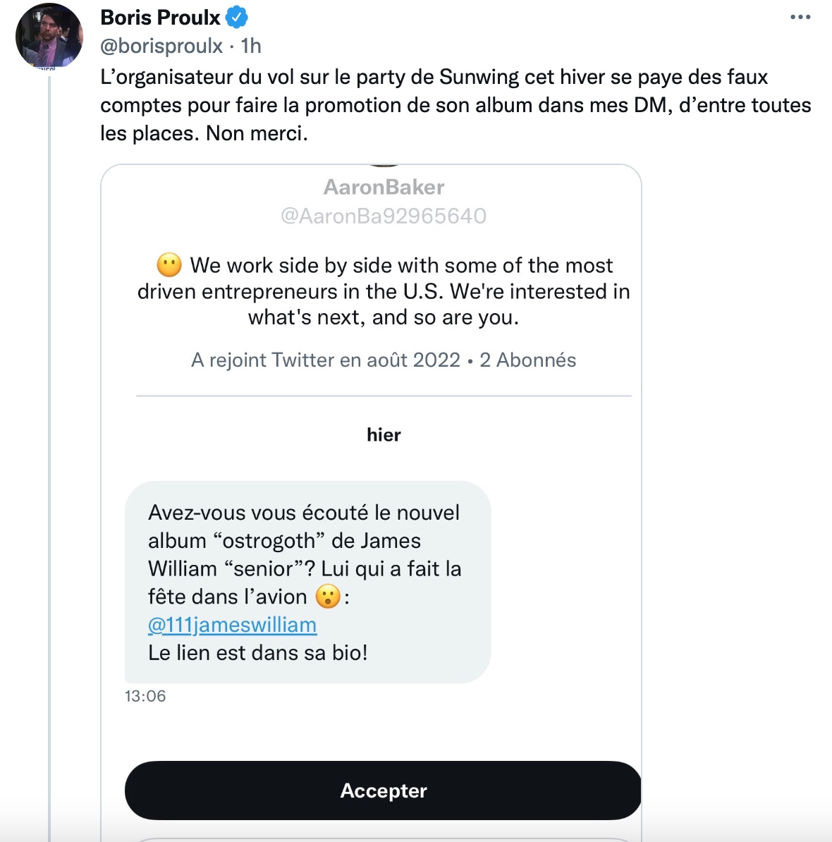Click the @AaronBa92965640 handle
Screen dimensions: 832x842
coord(384,216)
